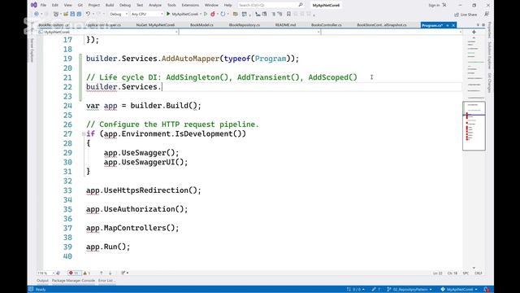Click the Sign in link

pyautogui.click(x=434, y=6)
